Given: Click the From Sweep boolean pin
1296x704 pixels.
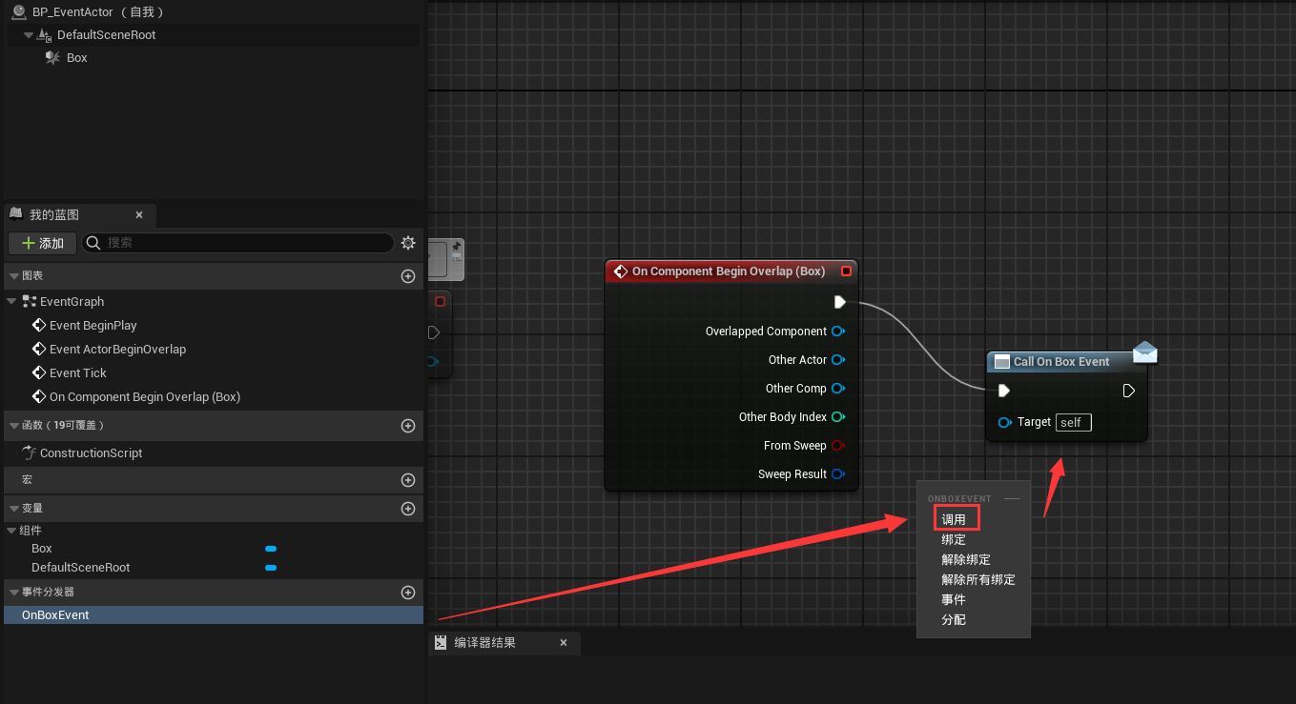Looking at the screenshot, I should 837,446.
